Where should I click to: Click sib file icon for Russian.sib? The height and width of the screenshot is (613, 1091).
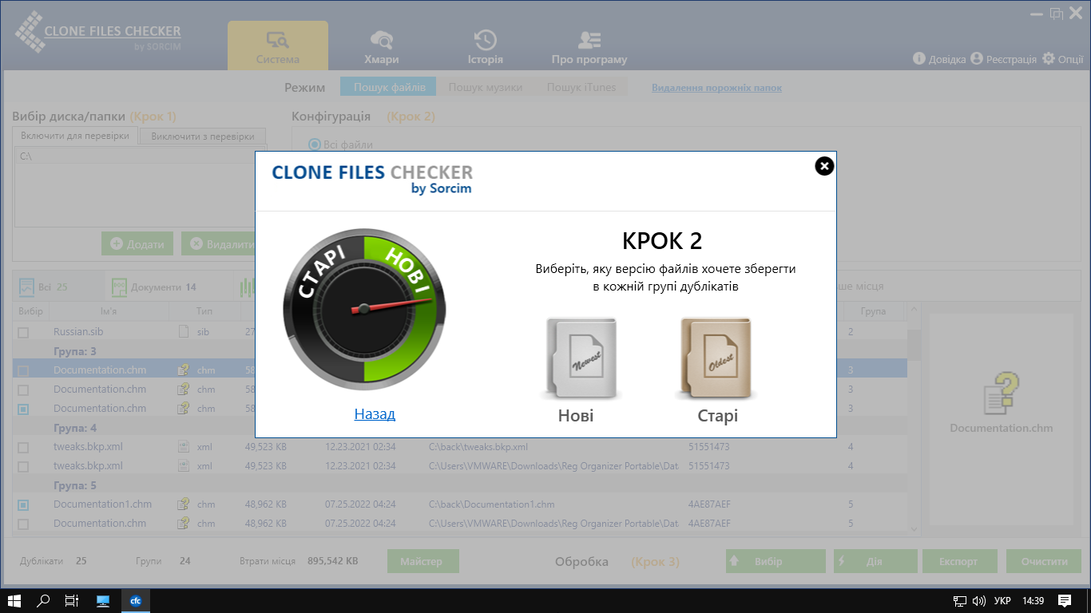click(x=183, y=332)
